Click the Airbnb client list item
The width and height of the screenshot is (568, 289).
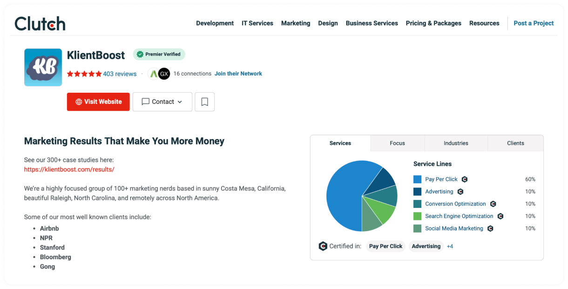(x=49, y=228)
